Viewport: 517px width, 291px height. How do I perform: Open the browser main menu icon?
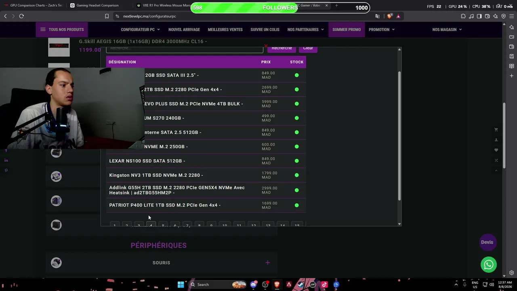(x=511, y=16)
